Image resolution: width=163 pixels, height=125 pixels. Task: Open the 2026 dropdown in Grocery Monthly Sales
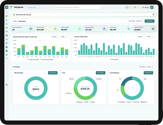point(64,37)
